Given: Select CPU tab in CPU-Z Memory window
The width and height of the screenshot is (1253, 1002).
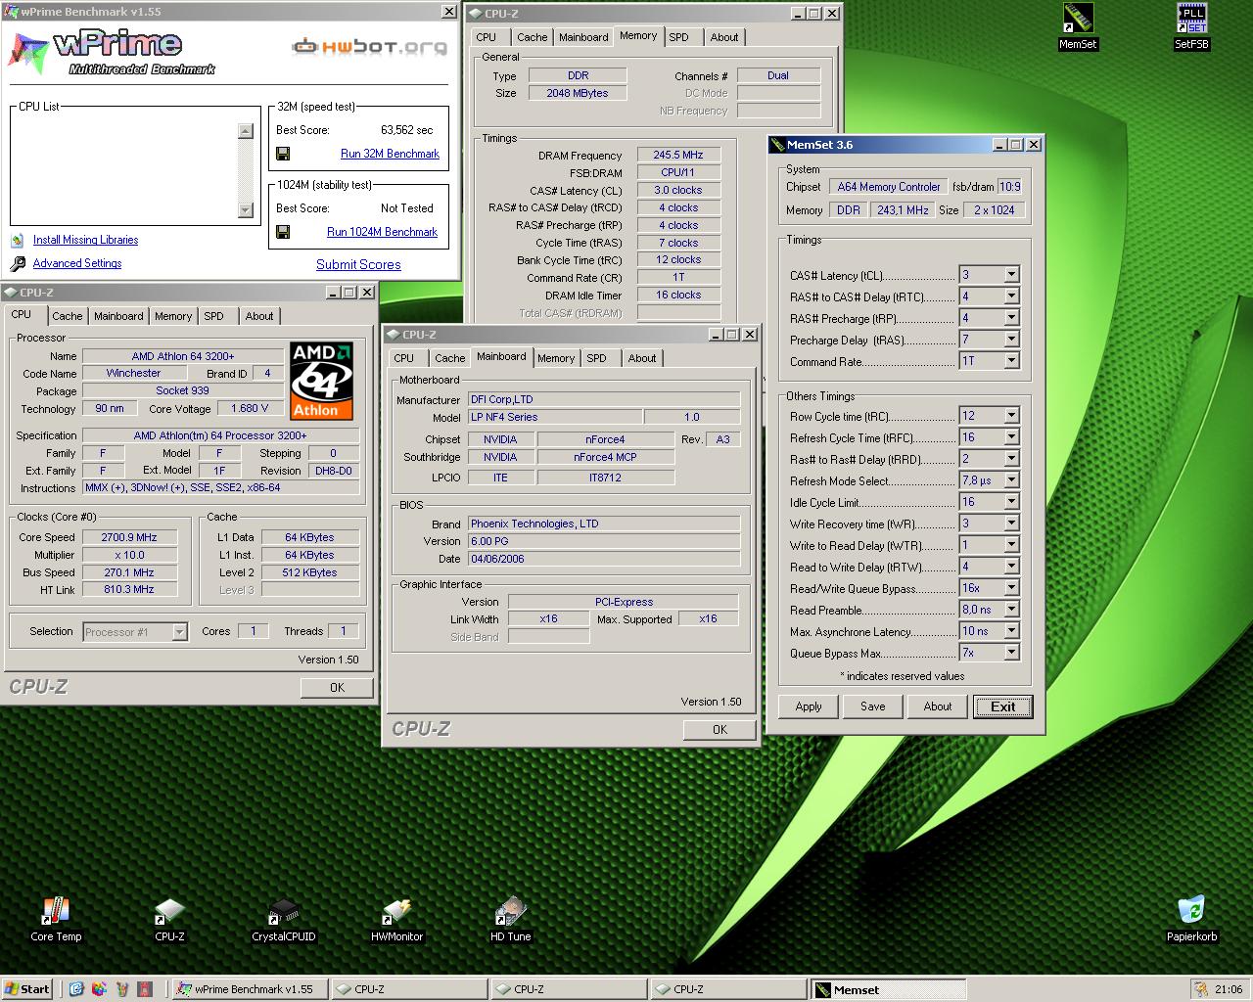Looking at the screenshot, I should click(487, 37).
